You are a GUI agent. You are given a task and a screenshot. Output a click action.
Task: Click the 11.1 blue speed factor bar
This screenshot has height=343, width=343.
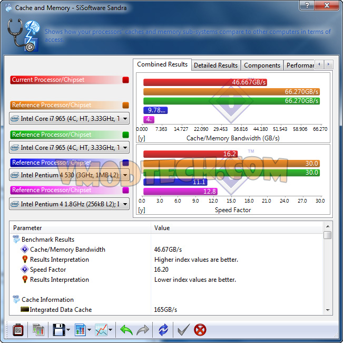tap(175, 182)
